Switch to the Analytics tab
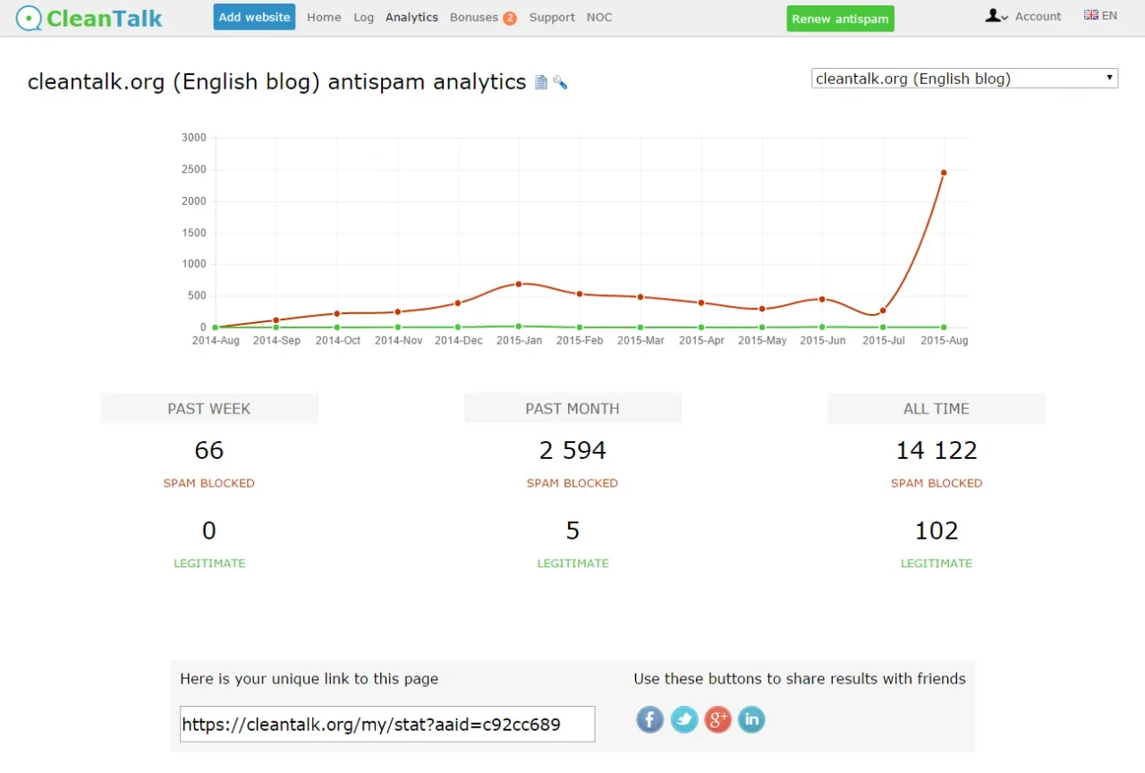The width and height of the screenshot is (1145, 773). (x=411, y=17)
